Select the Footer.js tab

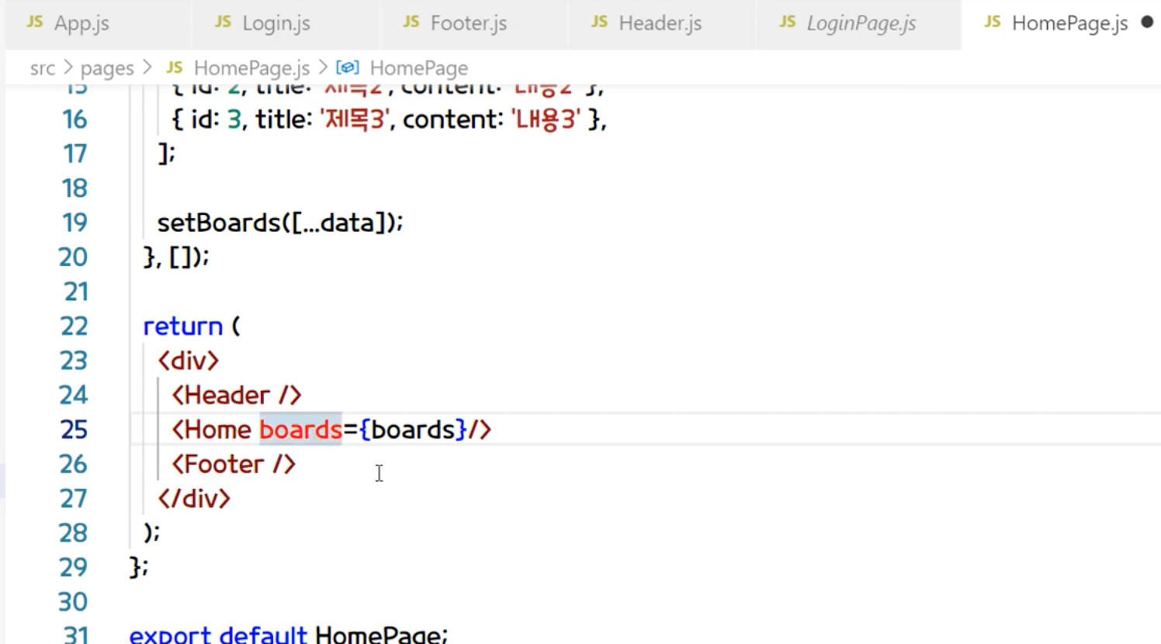[x=473, y=23]
